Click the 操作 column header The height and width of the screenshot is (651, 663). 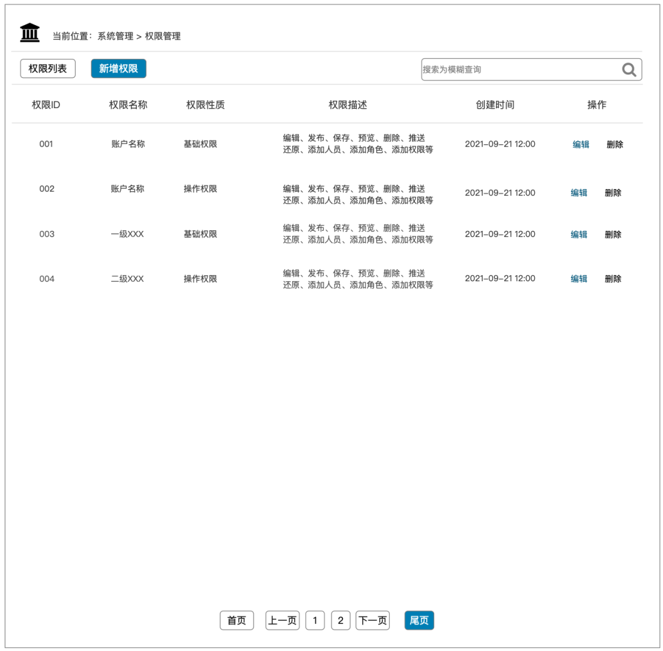[x=597, y=105]
